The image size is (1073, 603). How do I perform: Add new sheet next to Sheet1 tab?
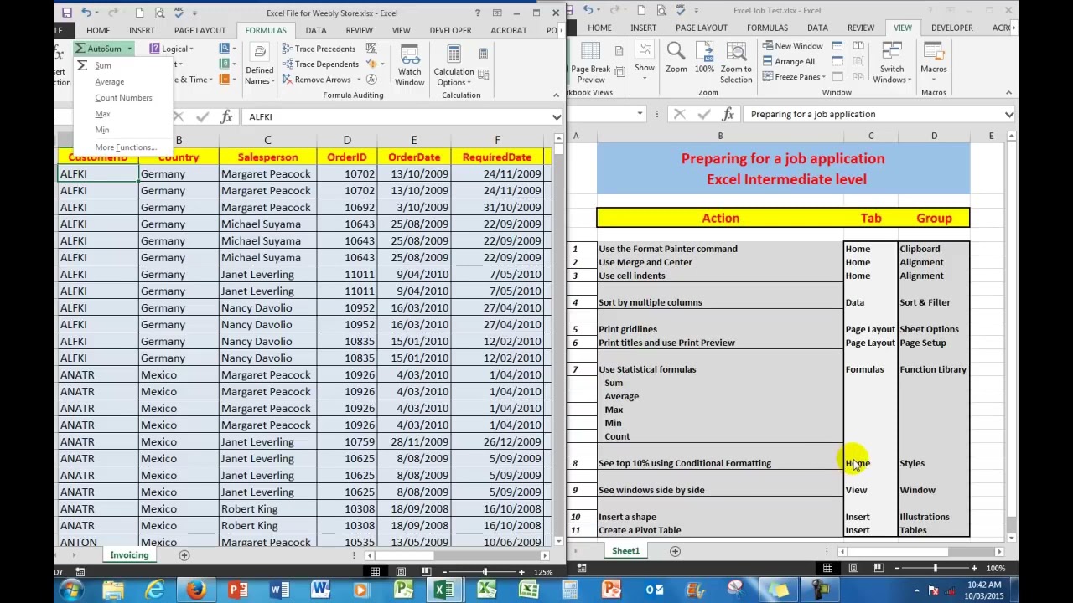tap(675, 551)
